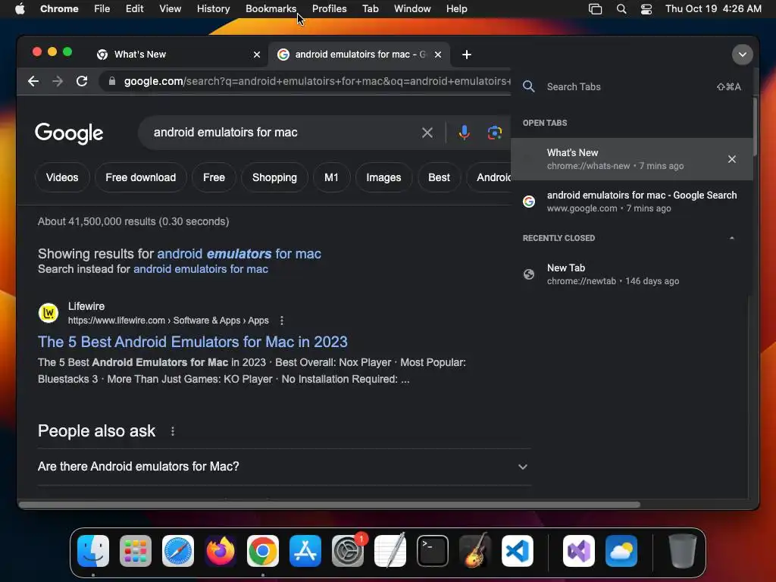Switch to Images results
The height and width of the screenshot is (582, 776).
point(383,177)
